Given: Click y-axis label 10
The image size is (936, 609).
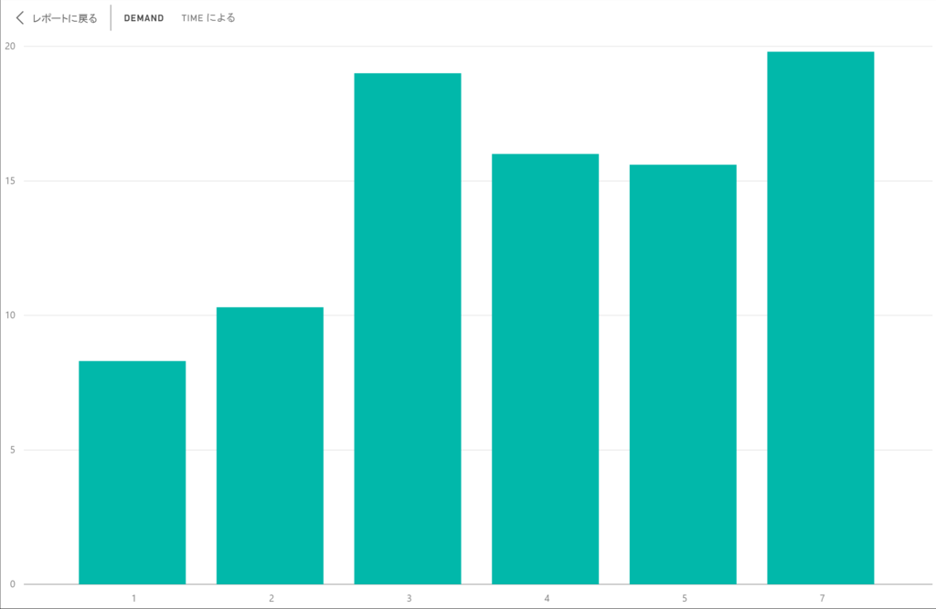Looking at the screenshot, I should click(10, 315).
